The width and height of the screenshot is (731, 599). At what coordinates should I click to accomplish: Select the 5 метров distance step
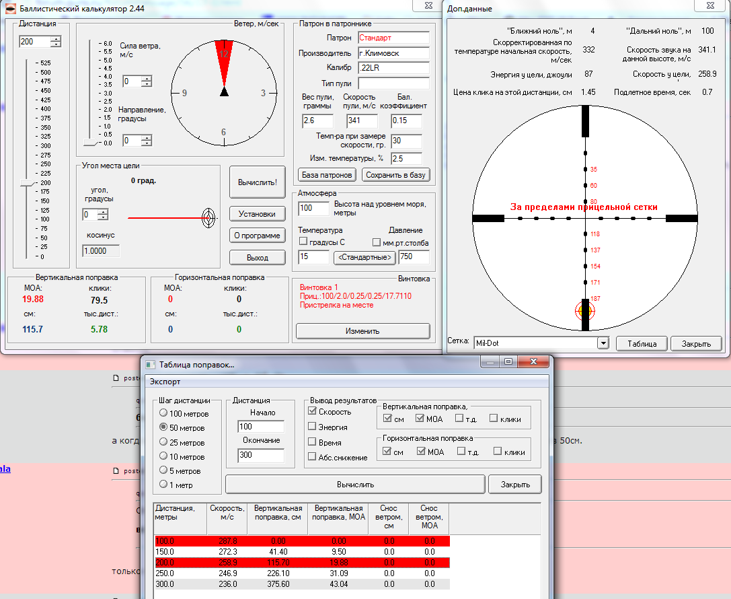coord(163,470)
